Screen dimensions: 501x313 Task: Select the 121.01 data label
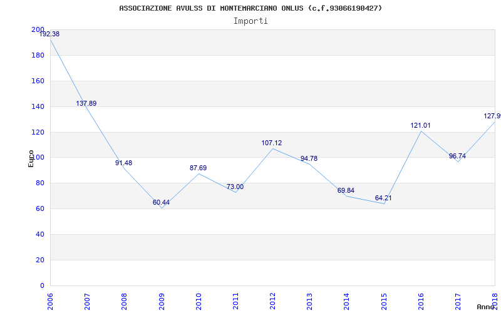(x=420, y=126)
